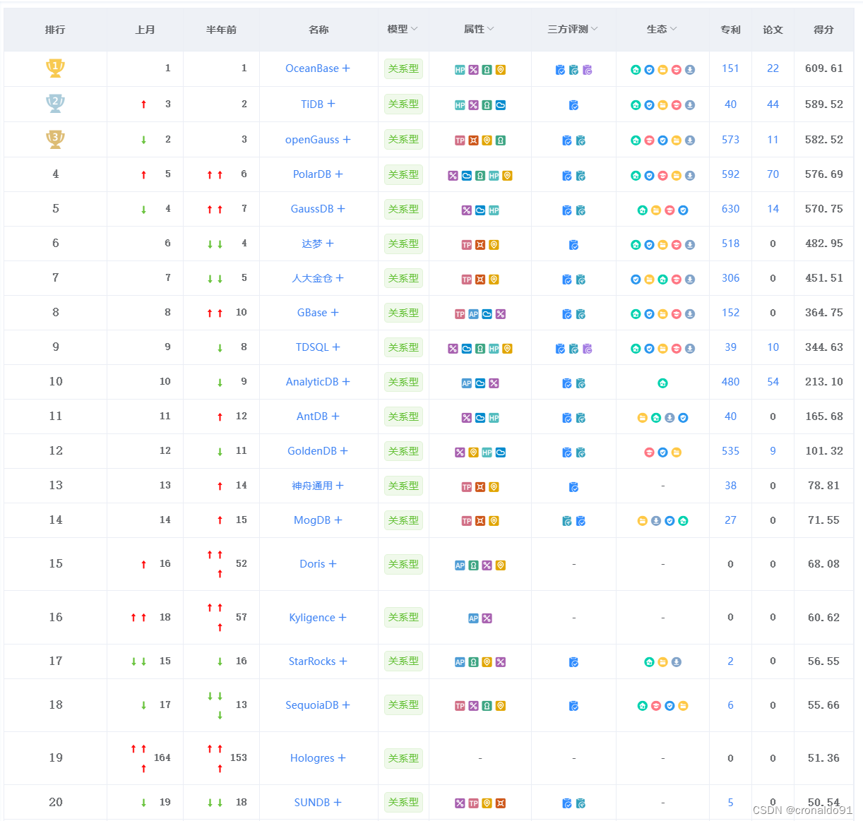
Task: Click the evaluation icon in 达梦 row
Action: click(573, 245)
